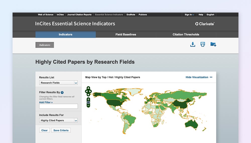Click the Indicators breadcrumb button
This screenshot has height=143, width=251.
click(45, 45)
